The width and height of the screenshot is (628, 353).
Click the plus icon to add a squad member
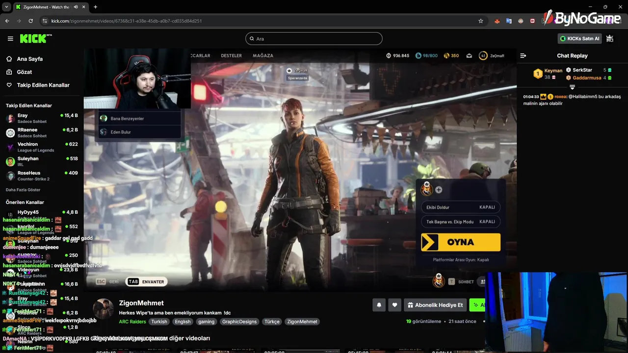[439, 190]
